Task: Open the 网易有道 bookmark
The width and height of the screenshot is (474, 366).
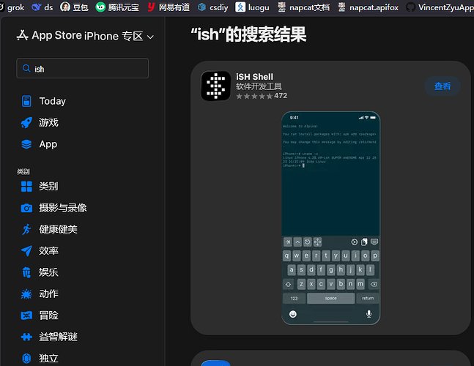Action: tap(169, 7)
